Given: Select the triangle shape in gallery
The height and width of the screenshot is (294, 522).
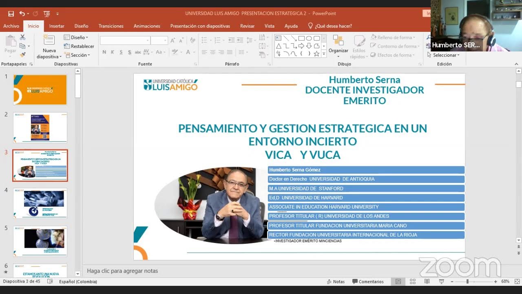Looking at the screenshot, I should click(x=279, y=46).
